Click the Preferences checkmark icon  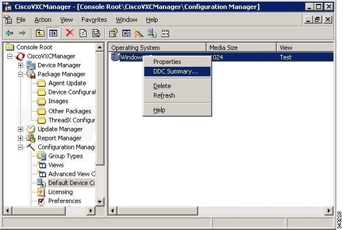(x=42, y=201)
